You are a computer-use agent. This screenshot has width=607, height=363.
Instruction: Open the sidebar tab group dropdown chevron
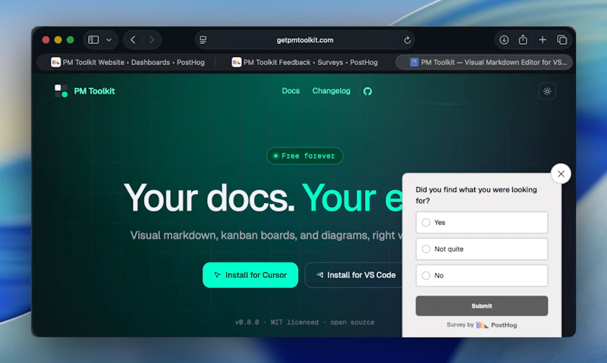[109, 40]
